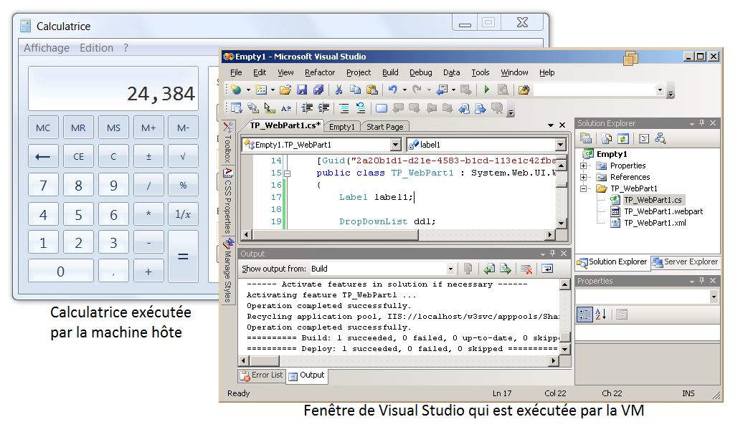Open the label1 members dropdown
Image resolution: width=748 pixels, height=427 pixels.
click(561, 145)
